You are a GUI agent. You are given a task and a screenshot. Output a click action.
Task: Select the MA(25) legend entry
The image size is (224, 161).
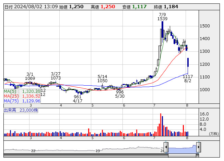pyautogui.click(x=22, y=96)
